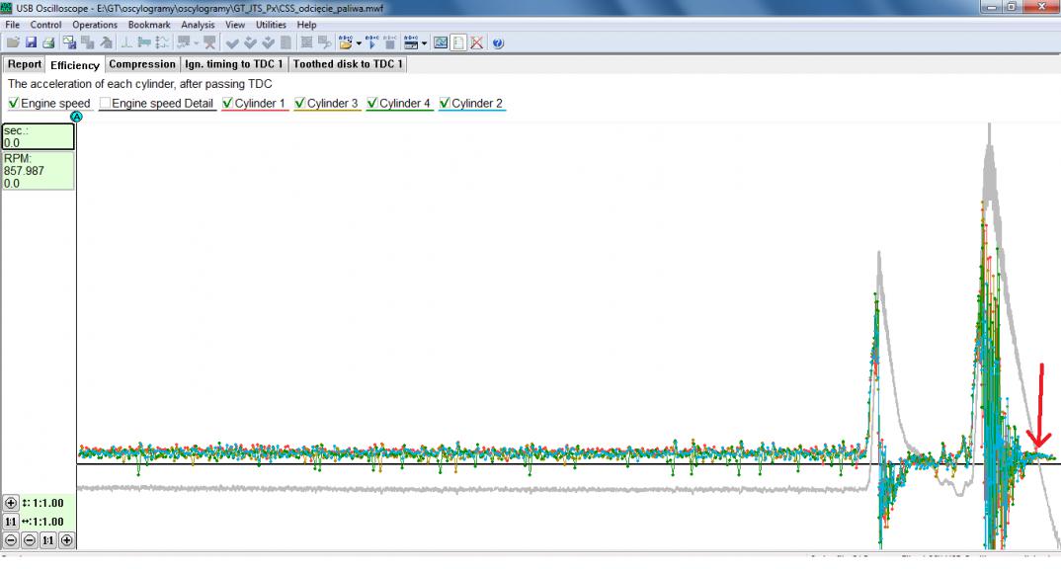Open the Analysis menu

click(x=198, y=25)
